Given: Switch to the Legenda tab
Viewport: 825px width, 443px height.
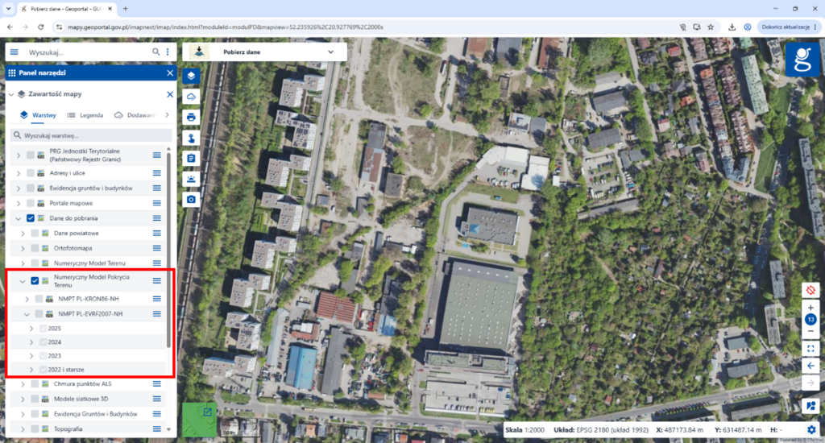Looking at the screenshot, I should click(85, 114).
